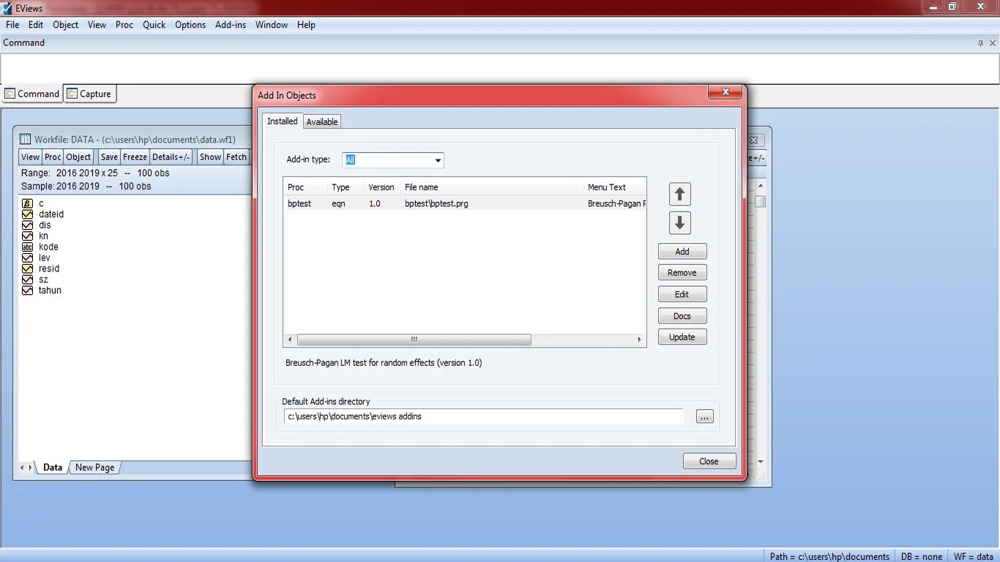The height and width of the screenshot is (562, 1000).
Task: Open the Proc menu
Action: point(124,25)
